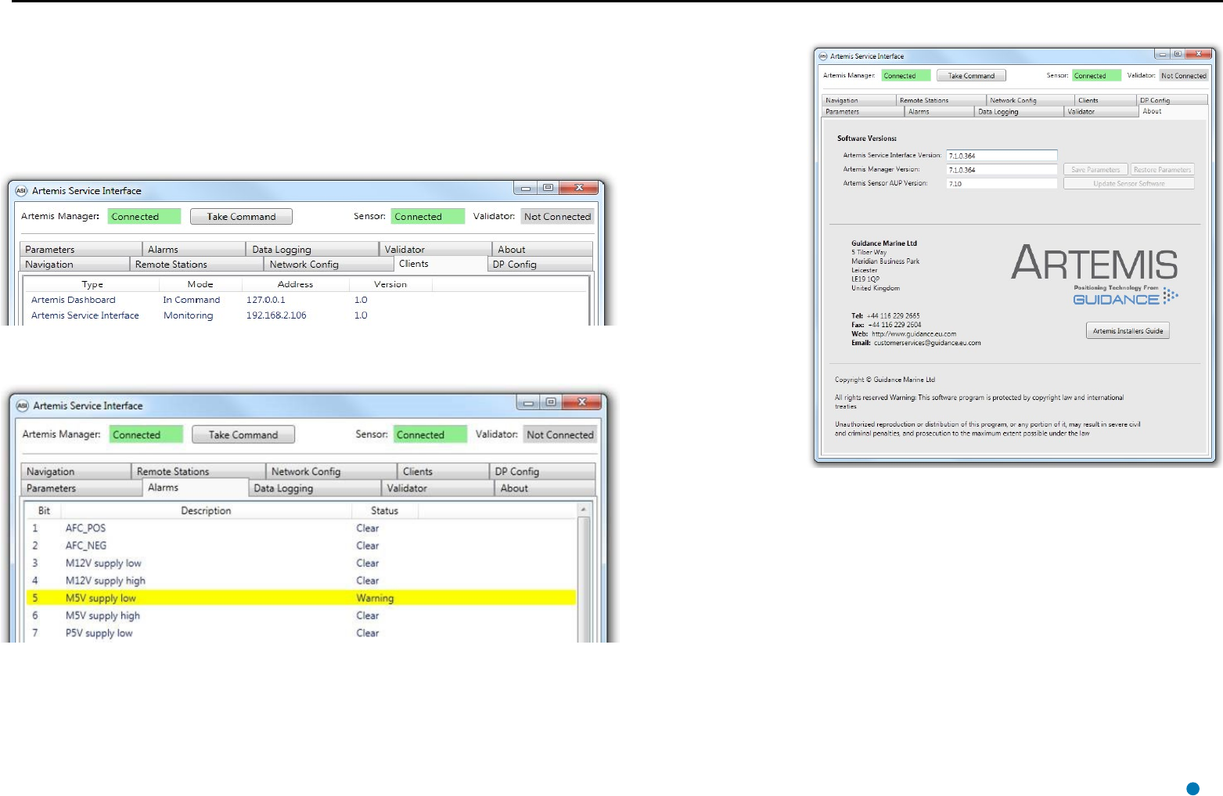Open About tab in the Alarms window
Viewport: 1223px width, 796px height.
pos(545,488)
